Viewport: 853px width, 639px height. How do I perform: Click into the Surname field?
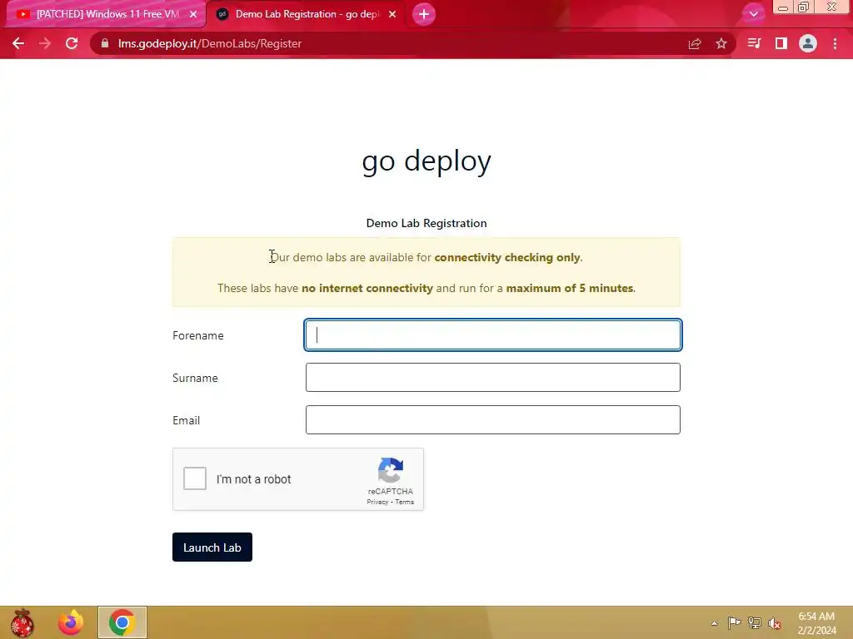(x=493, y=377)
